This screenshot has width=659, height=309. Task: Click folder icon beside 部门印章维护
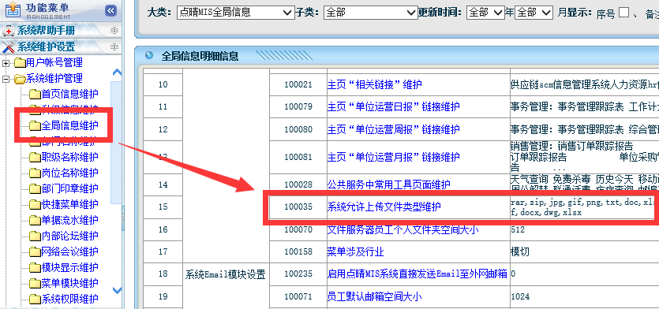tap(35, 189)
